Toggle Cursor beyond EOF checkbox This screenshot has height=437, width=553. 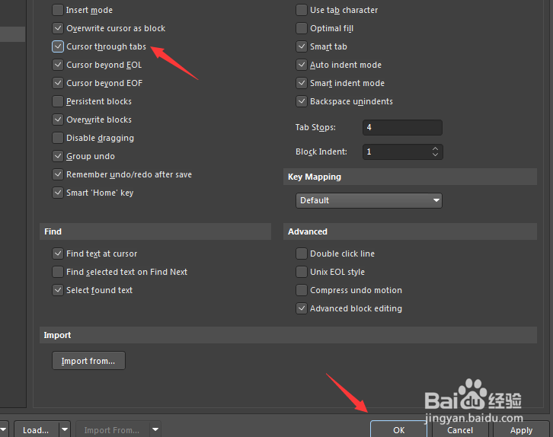pyautogui.click(x=57, y=83)
